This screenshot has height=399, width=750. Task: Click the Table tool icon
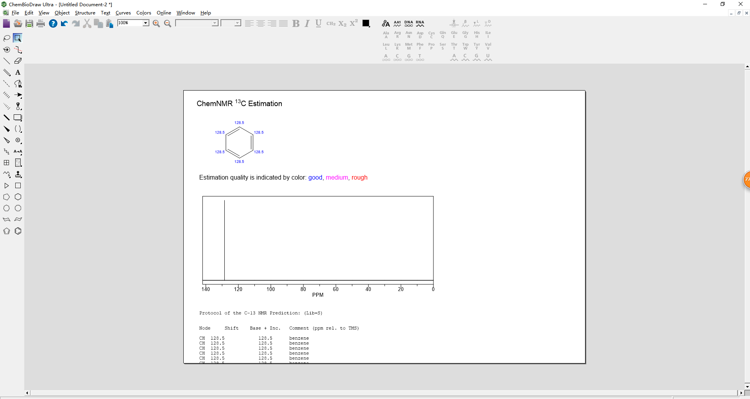click(7, 163)
